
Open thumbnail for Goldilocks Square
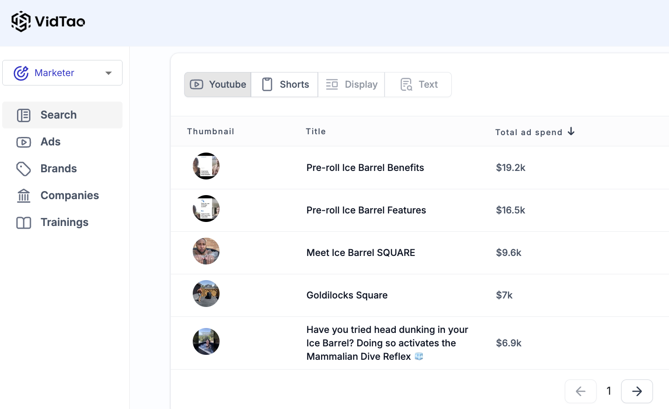206,294
